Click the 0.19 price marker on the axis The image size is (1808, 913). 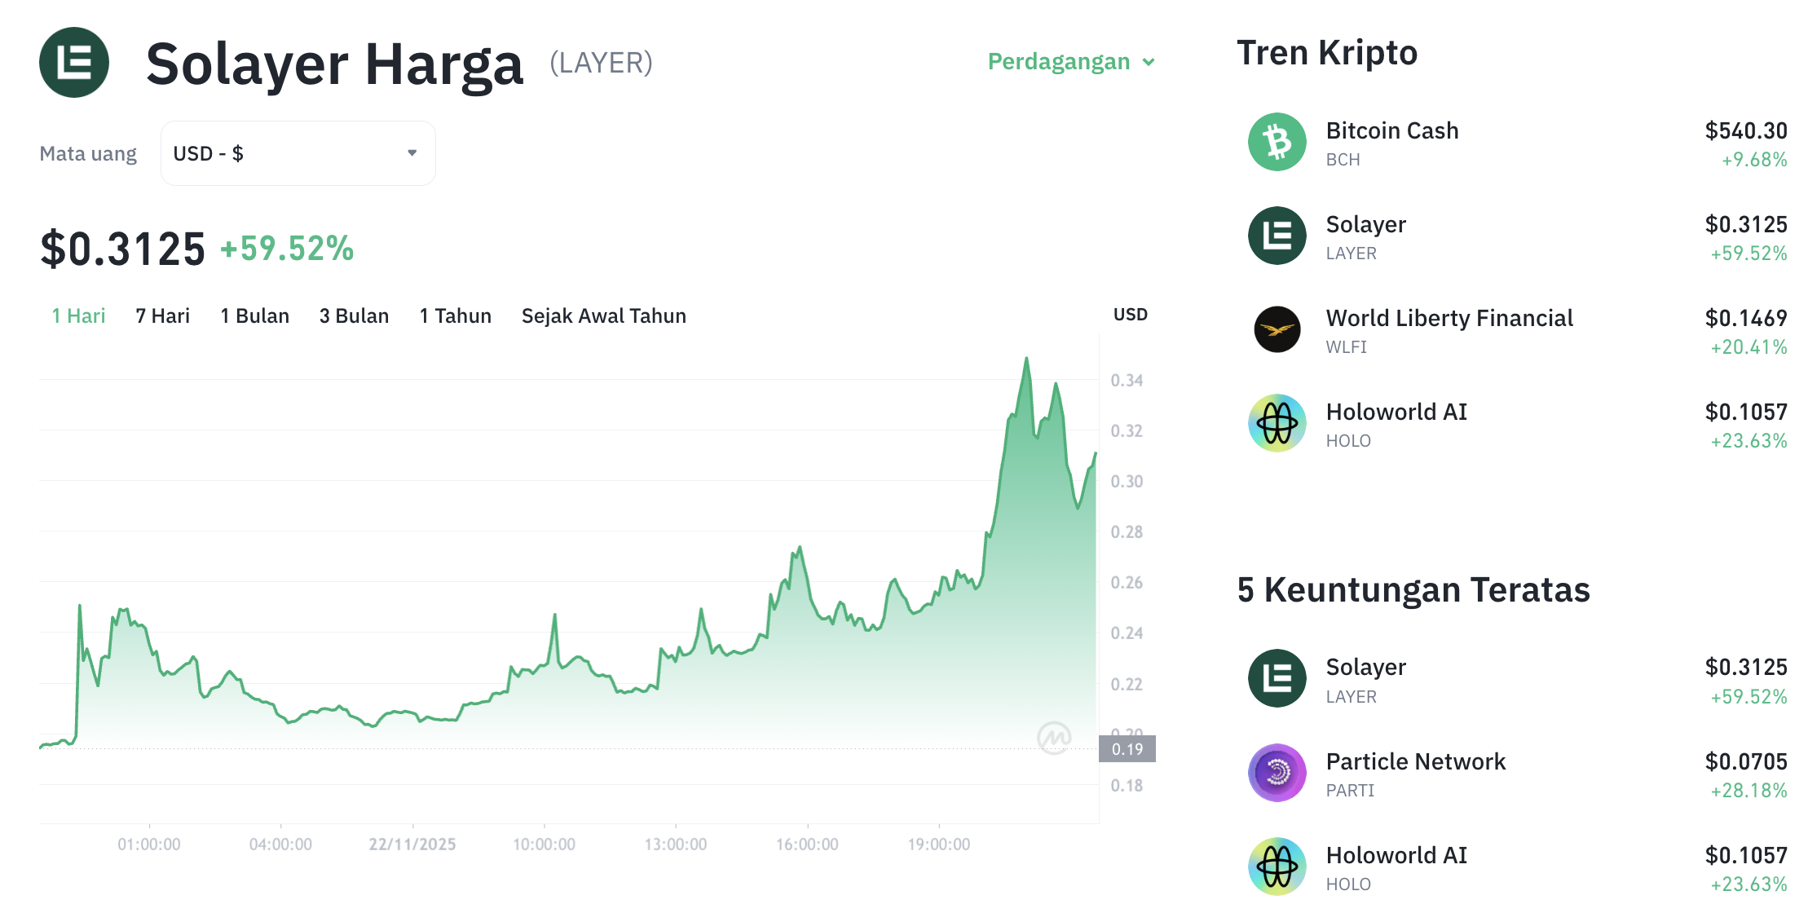(1129, 748)
